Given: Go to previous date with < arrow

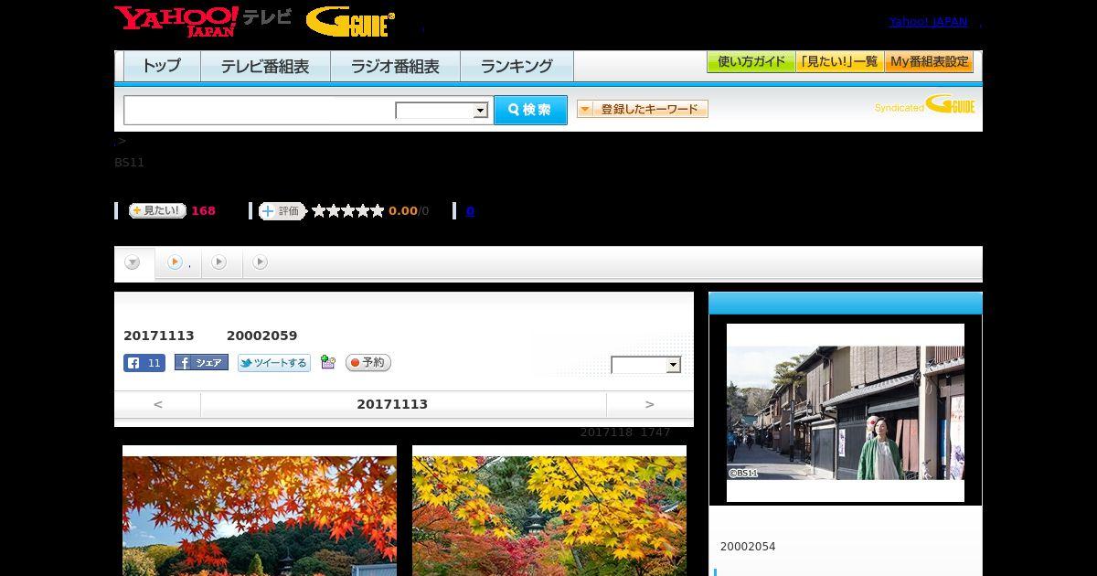Looking at the screenshot, I should point(158,404).
